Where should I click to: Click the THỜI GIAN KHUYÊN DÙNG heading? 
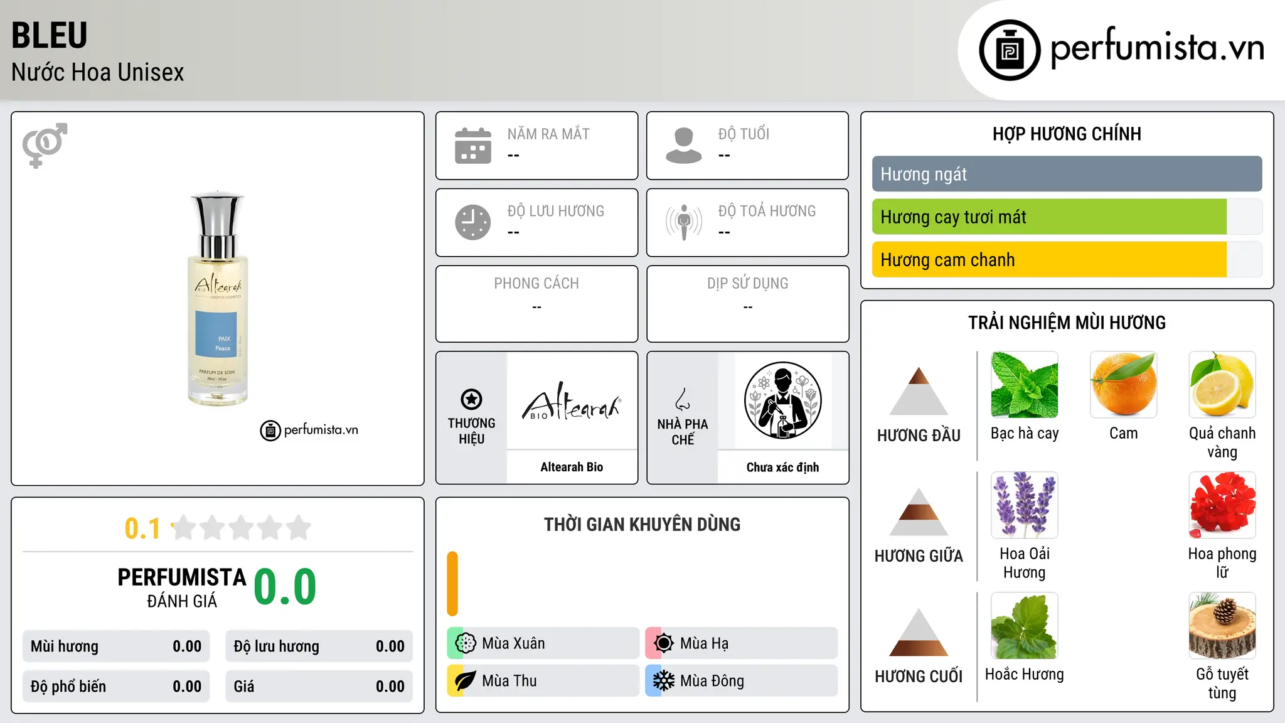[x=642, y=524]
